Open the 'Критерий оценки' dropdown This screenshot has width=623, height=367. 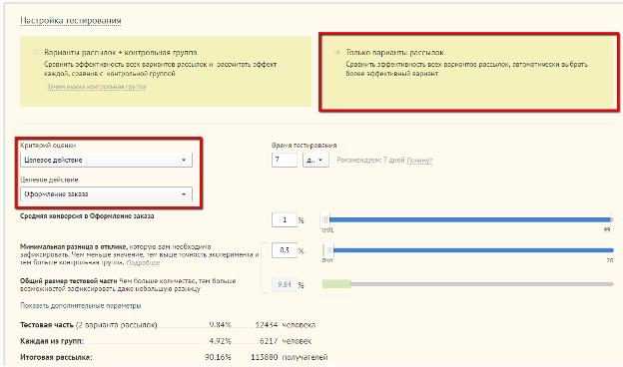(106, 160)
